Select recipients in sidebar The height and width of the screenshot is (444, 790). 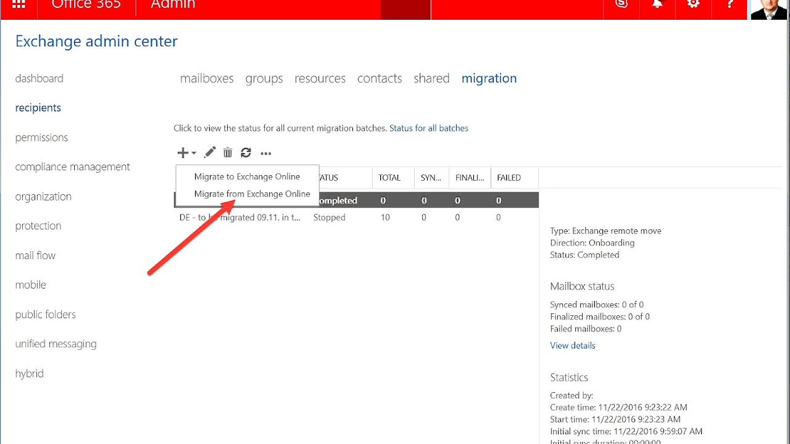[38, 108]
